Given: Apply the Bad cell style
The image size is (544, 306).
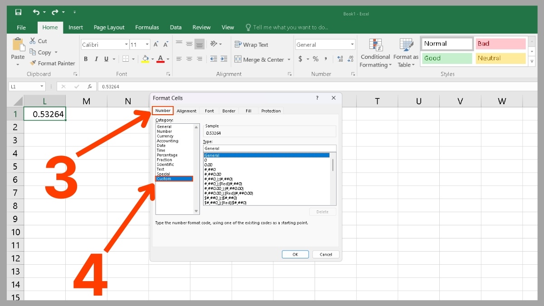Looking at the screenshot, I should pos(500,44).
